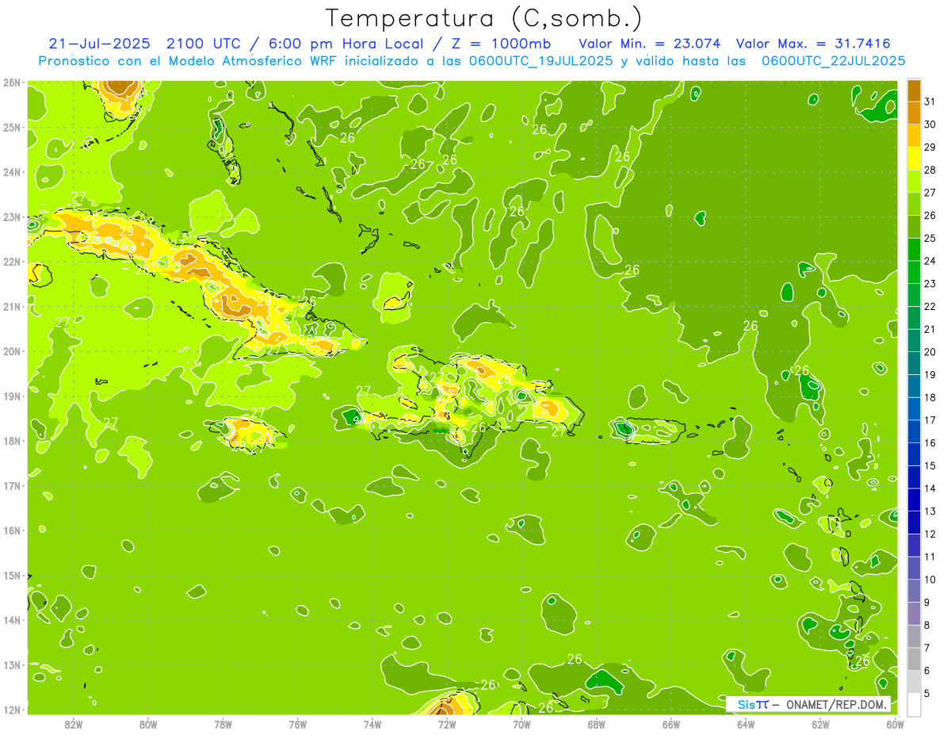This screenshot has height=735, width=951.
Task: Click legend value '5'
Action: pyautogui.click(x=927, y=693)
